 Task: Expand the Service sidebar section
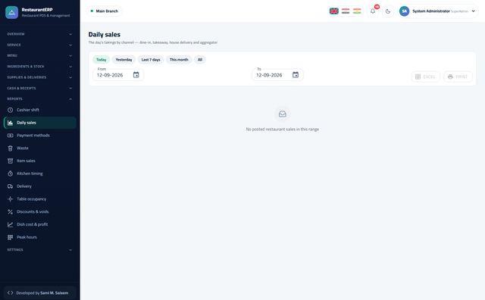point(40,45)
